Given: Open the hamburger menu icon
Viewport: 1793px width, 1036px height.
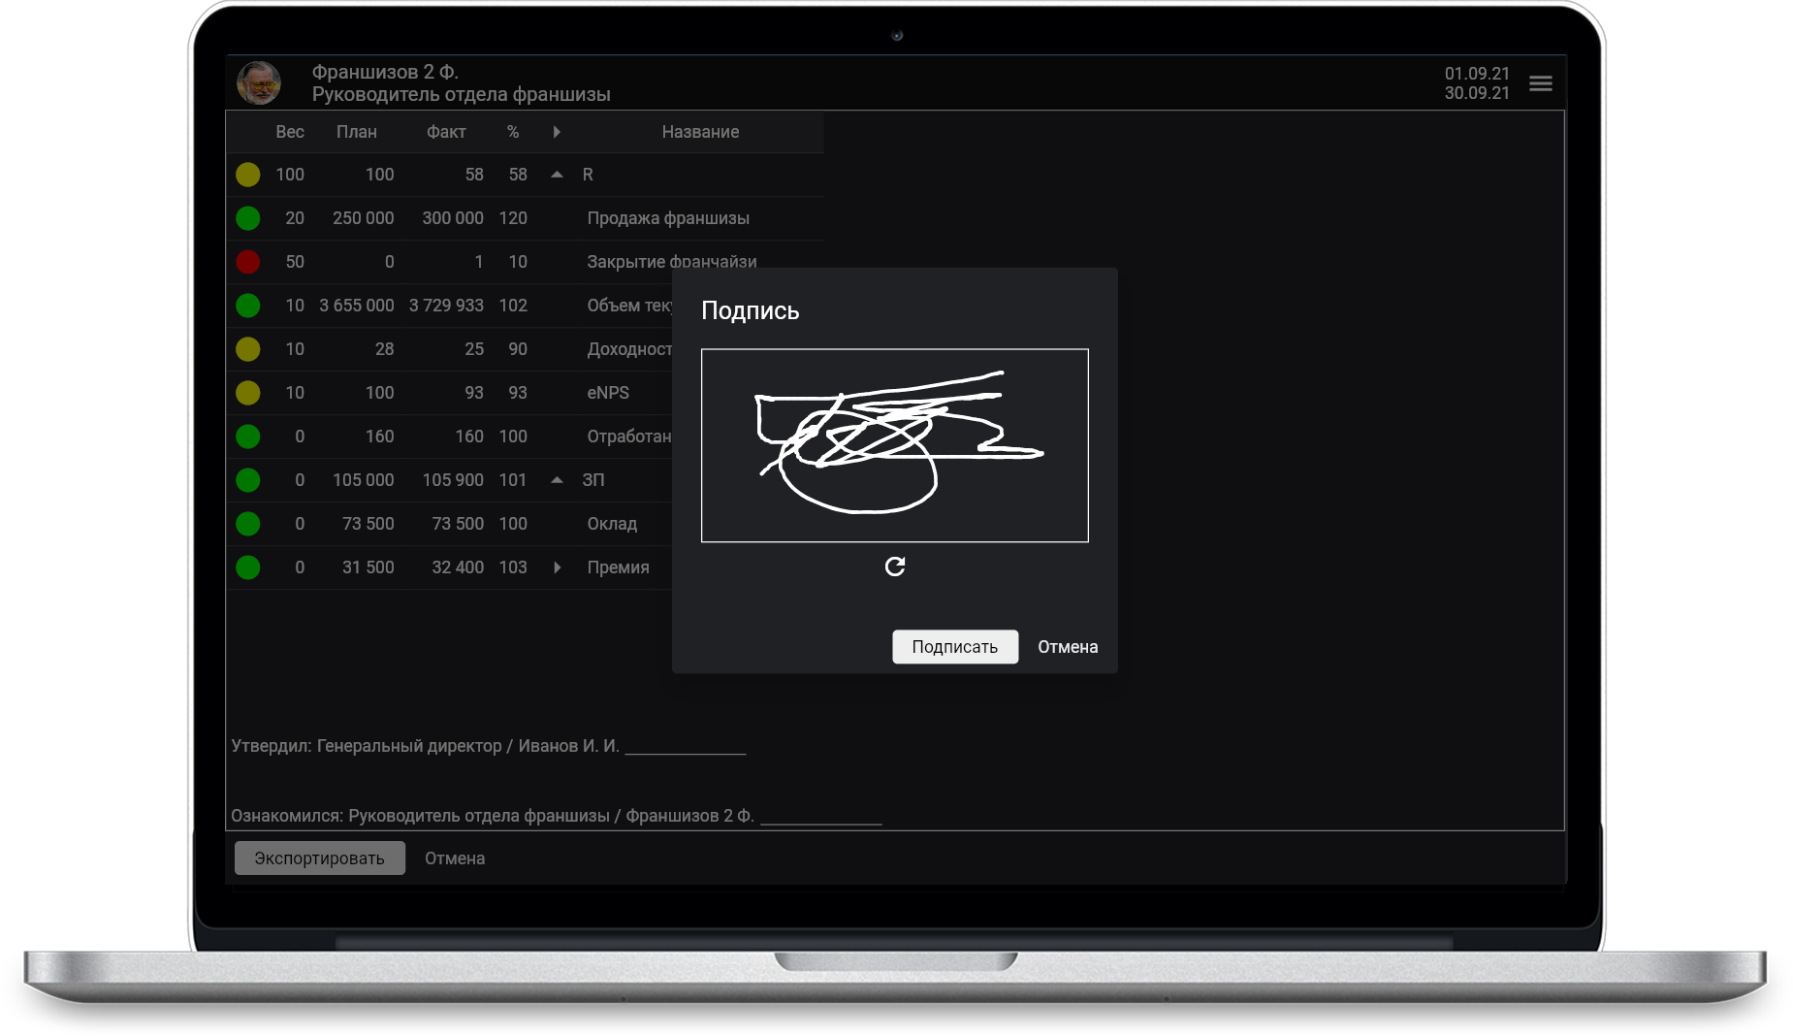Looking at the screenshot, I should [1540, 83].
